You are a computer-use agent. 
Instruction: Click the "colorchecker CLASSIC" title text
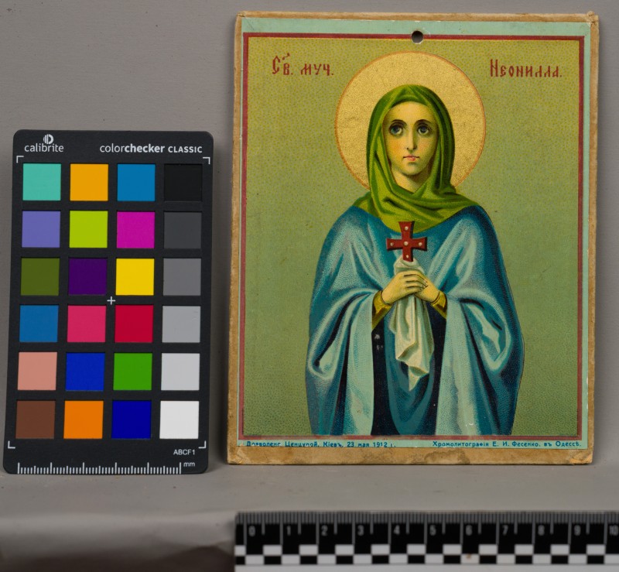(150, 148)
